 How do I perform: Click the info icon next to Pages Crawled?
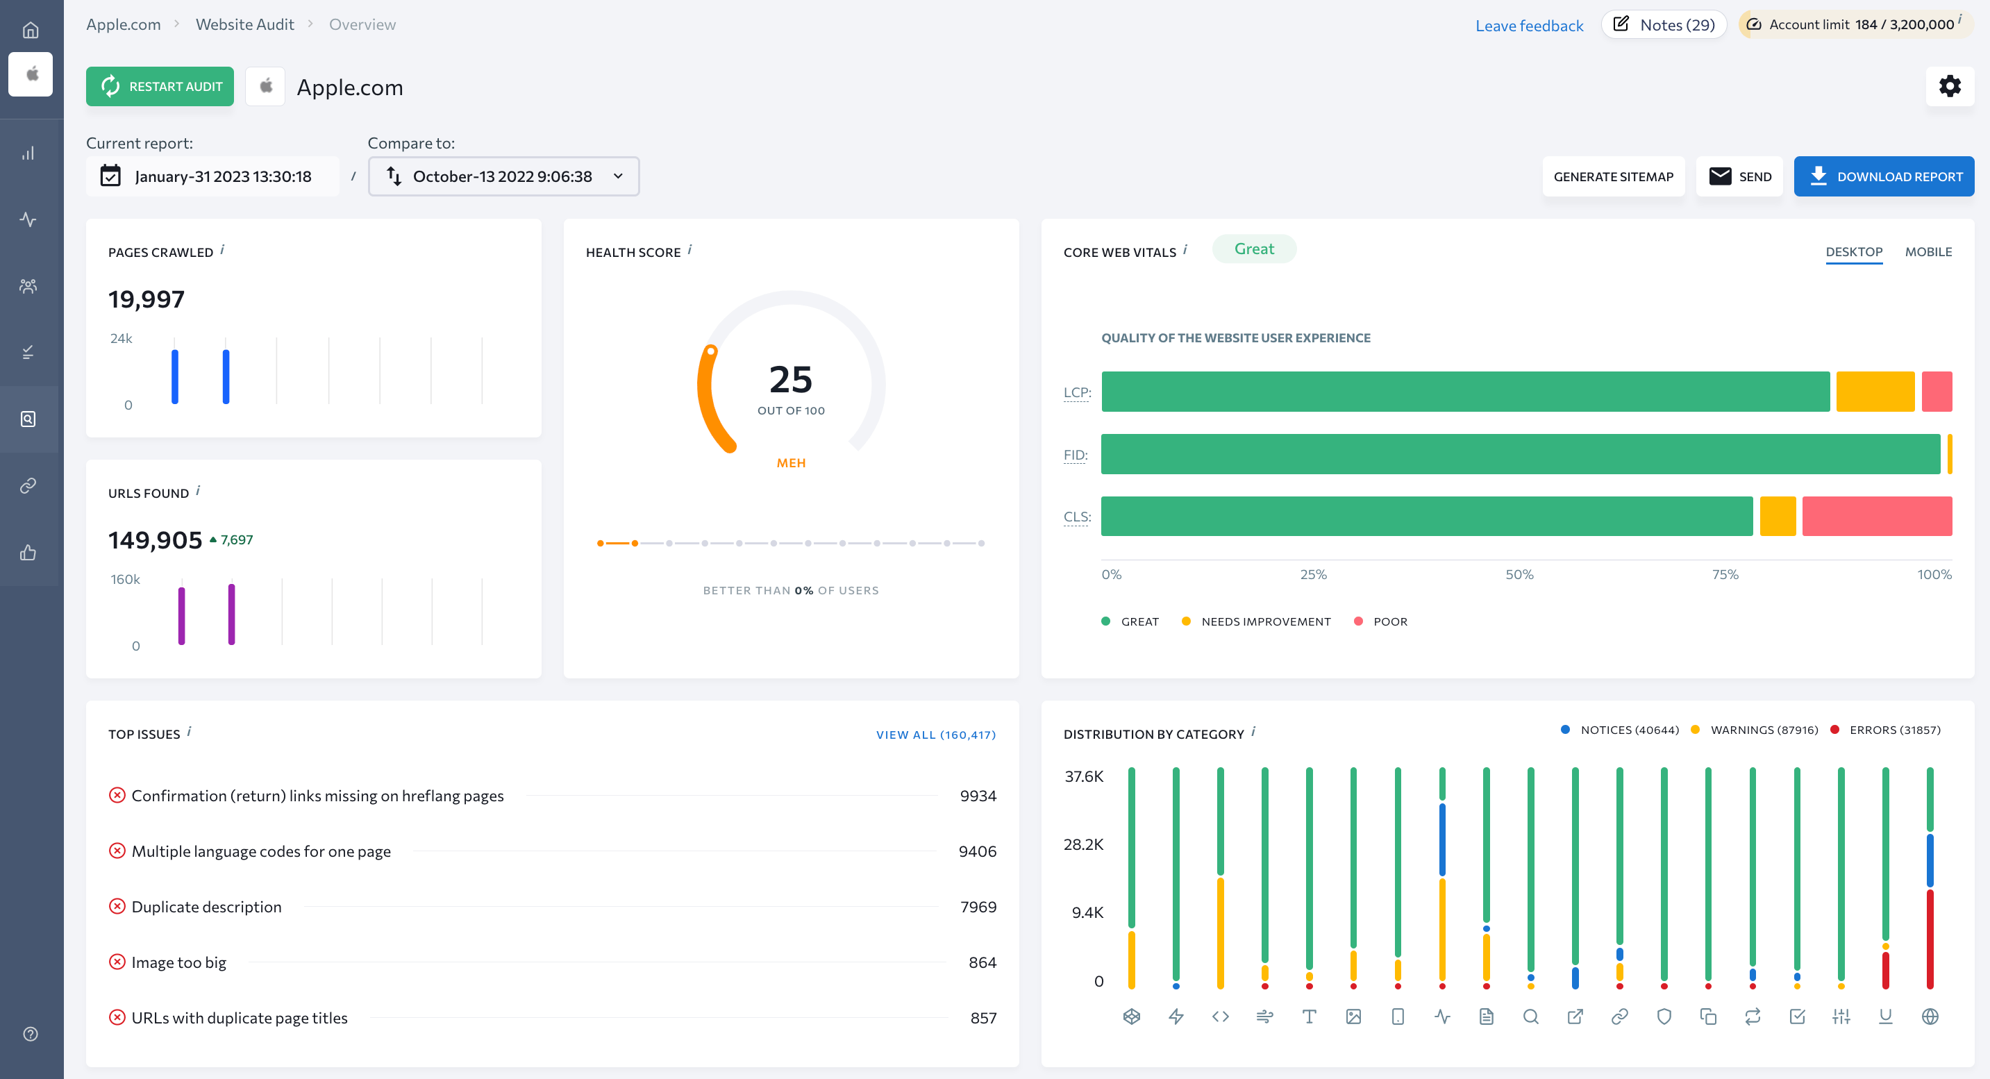click(222, 249)
